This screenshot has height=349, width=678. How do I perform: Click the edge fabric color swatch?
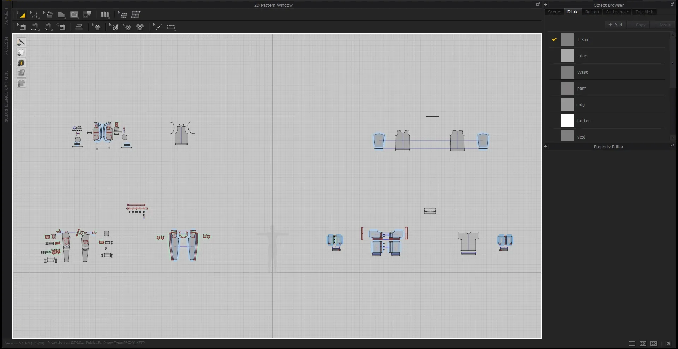567,56
